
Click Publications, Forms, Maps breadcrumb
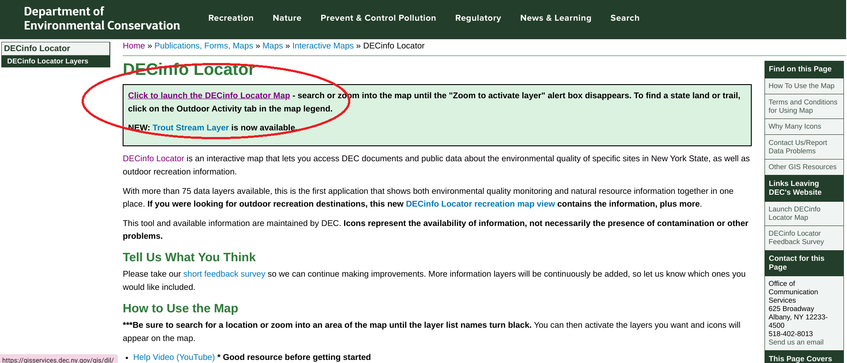coord(204,46)
